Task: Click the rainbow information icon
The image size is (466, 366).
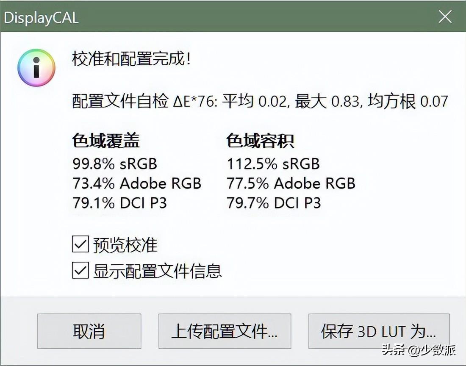Action: pos(36,68)
